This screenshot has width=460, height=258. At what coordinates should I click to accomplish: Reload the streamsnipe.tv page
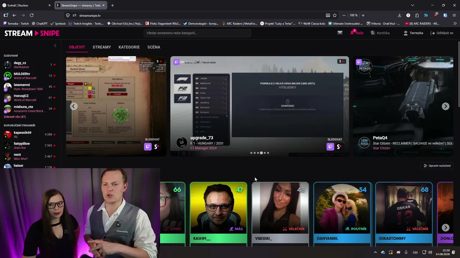(32, 15)
